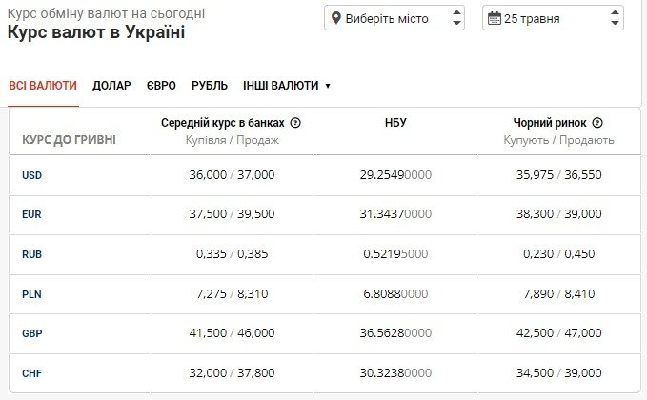The height and width of the screenshot is (400, 647).
Task: Click the Курс валют в Україні heading
Action: (x=96, y=32)
